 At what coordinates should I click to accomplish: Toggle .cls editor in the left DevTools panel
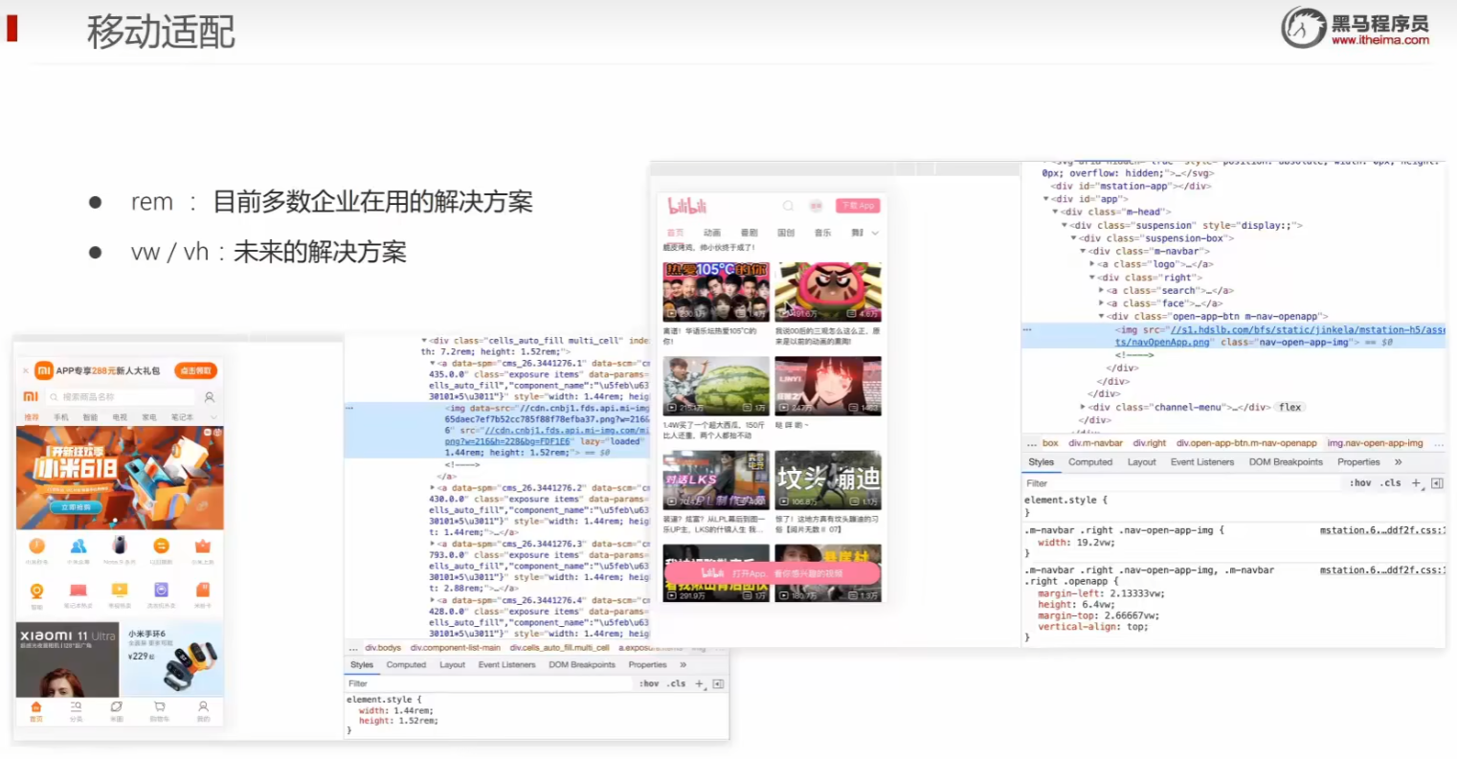pos(677,683)
